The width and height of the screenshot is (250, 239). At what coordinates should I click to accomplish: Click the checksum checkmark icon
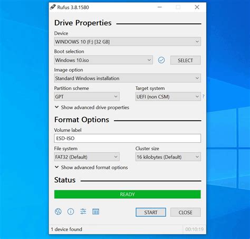pyautogui.click(x=161, y=60)
